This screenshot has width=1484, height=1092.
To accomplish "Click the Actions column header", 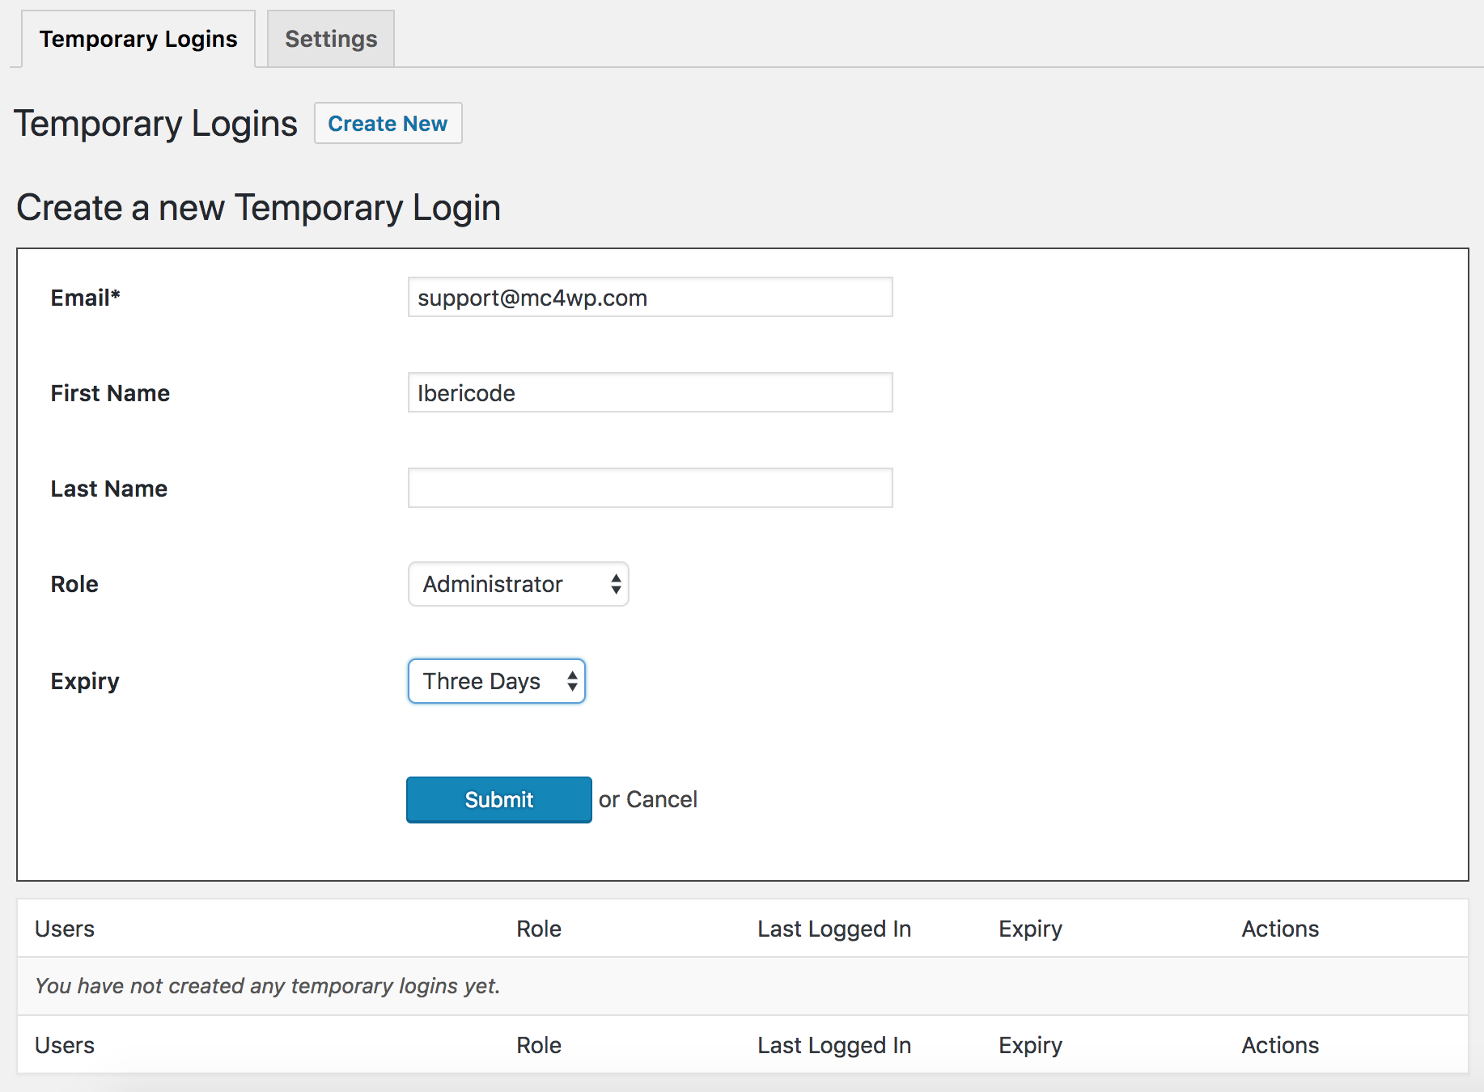I will click(1279, 929).
